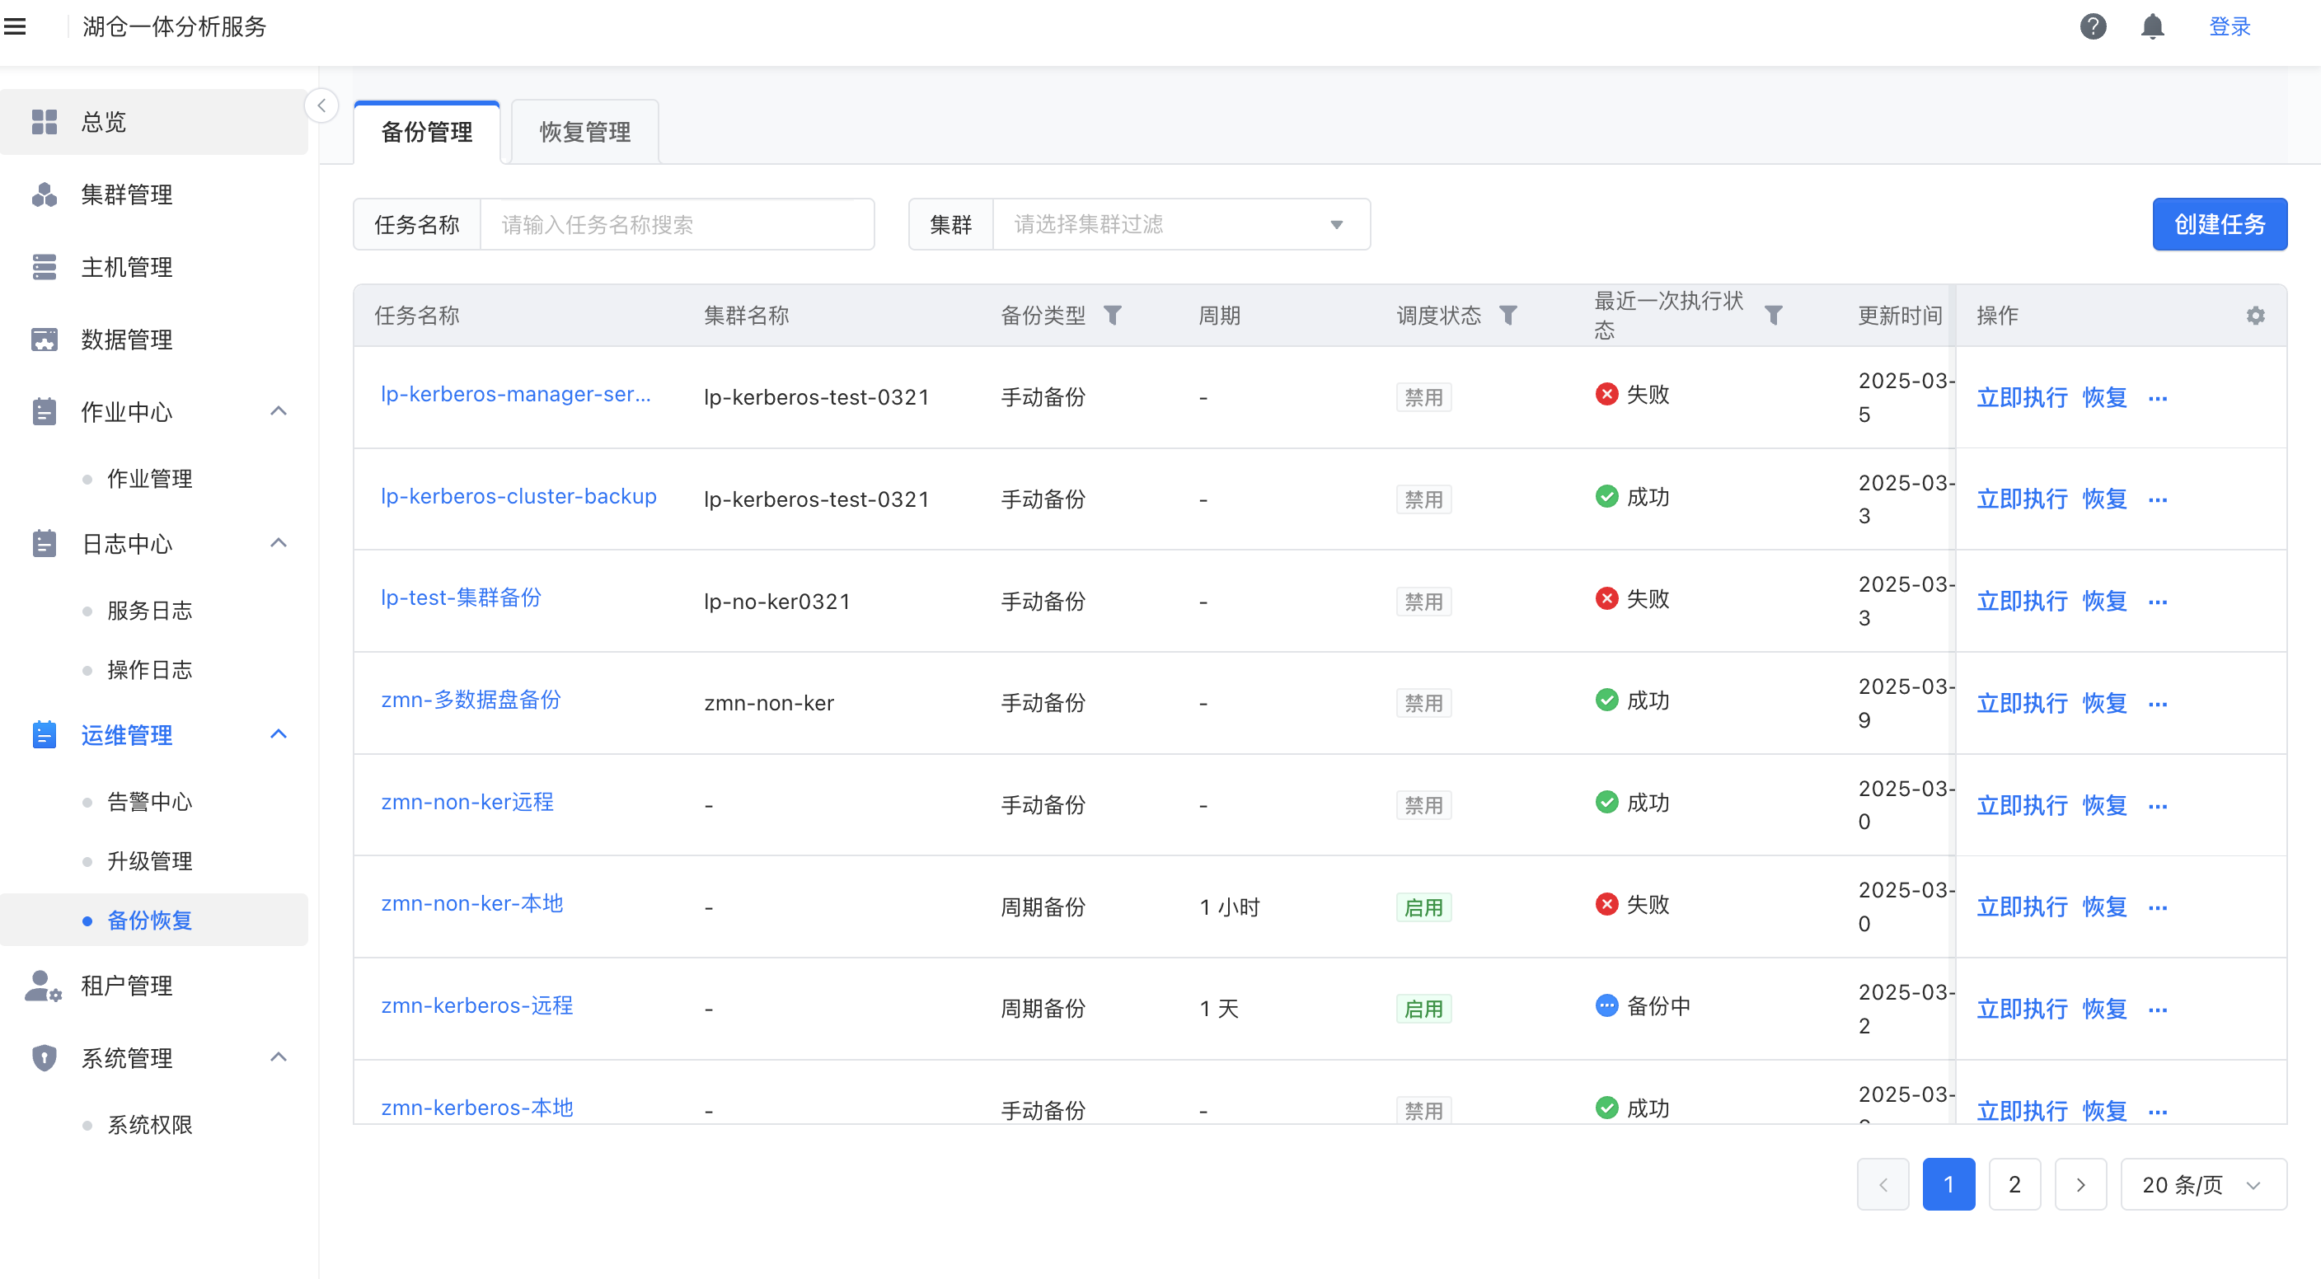2321x1279 pixels.
Task: Select pagination page 1
Action: click(x=1949, y=1184)
